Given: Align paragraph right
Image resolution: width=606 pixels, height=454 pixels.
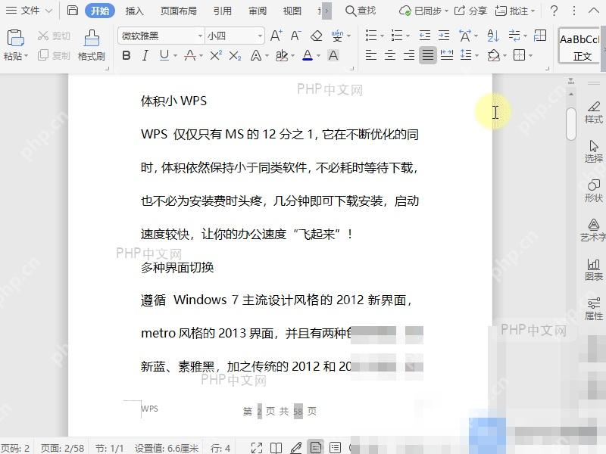Looking at the screenshot, I should (x=409, y=55).
